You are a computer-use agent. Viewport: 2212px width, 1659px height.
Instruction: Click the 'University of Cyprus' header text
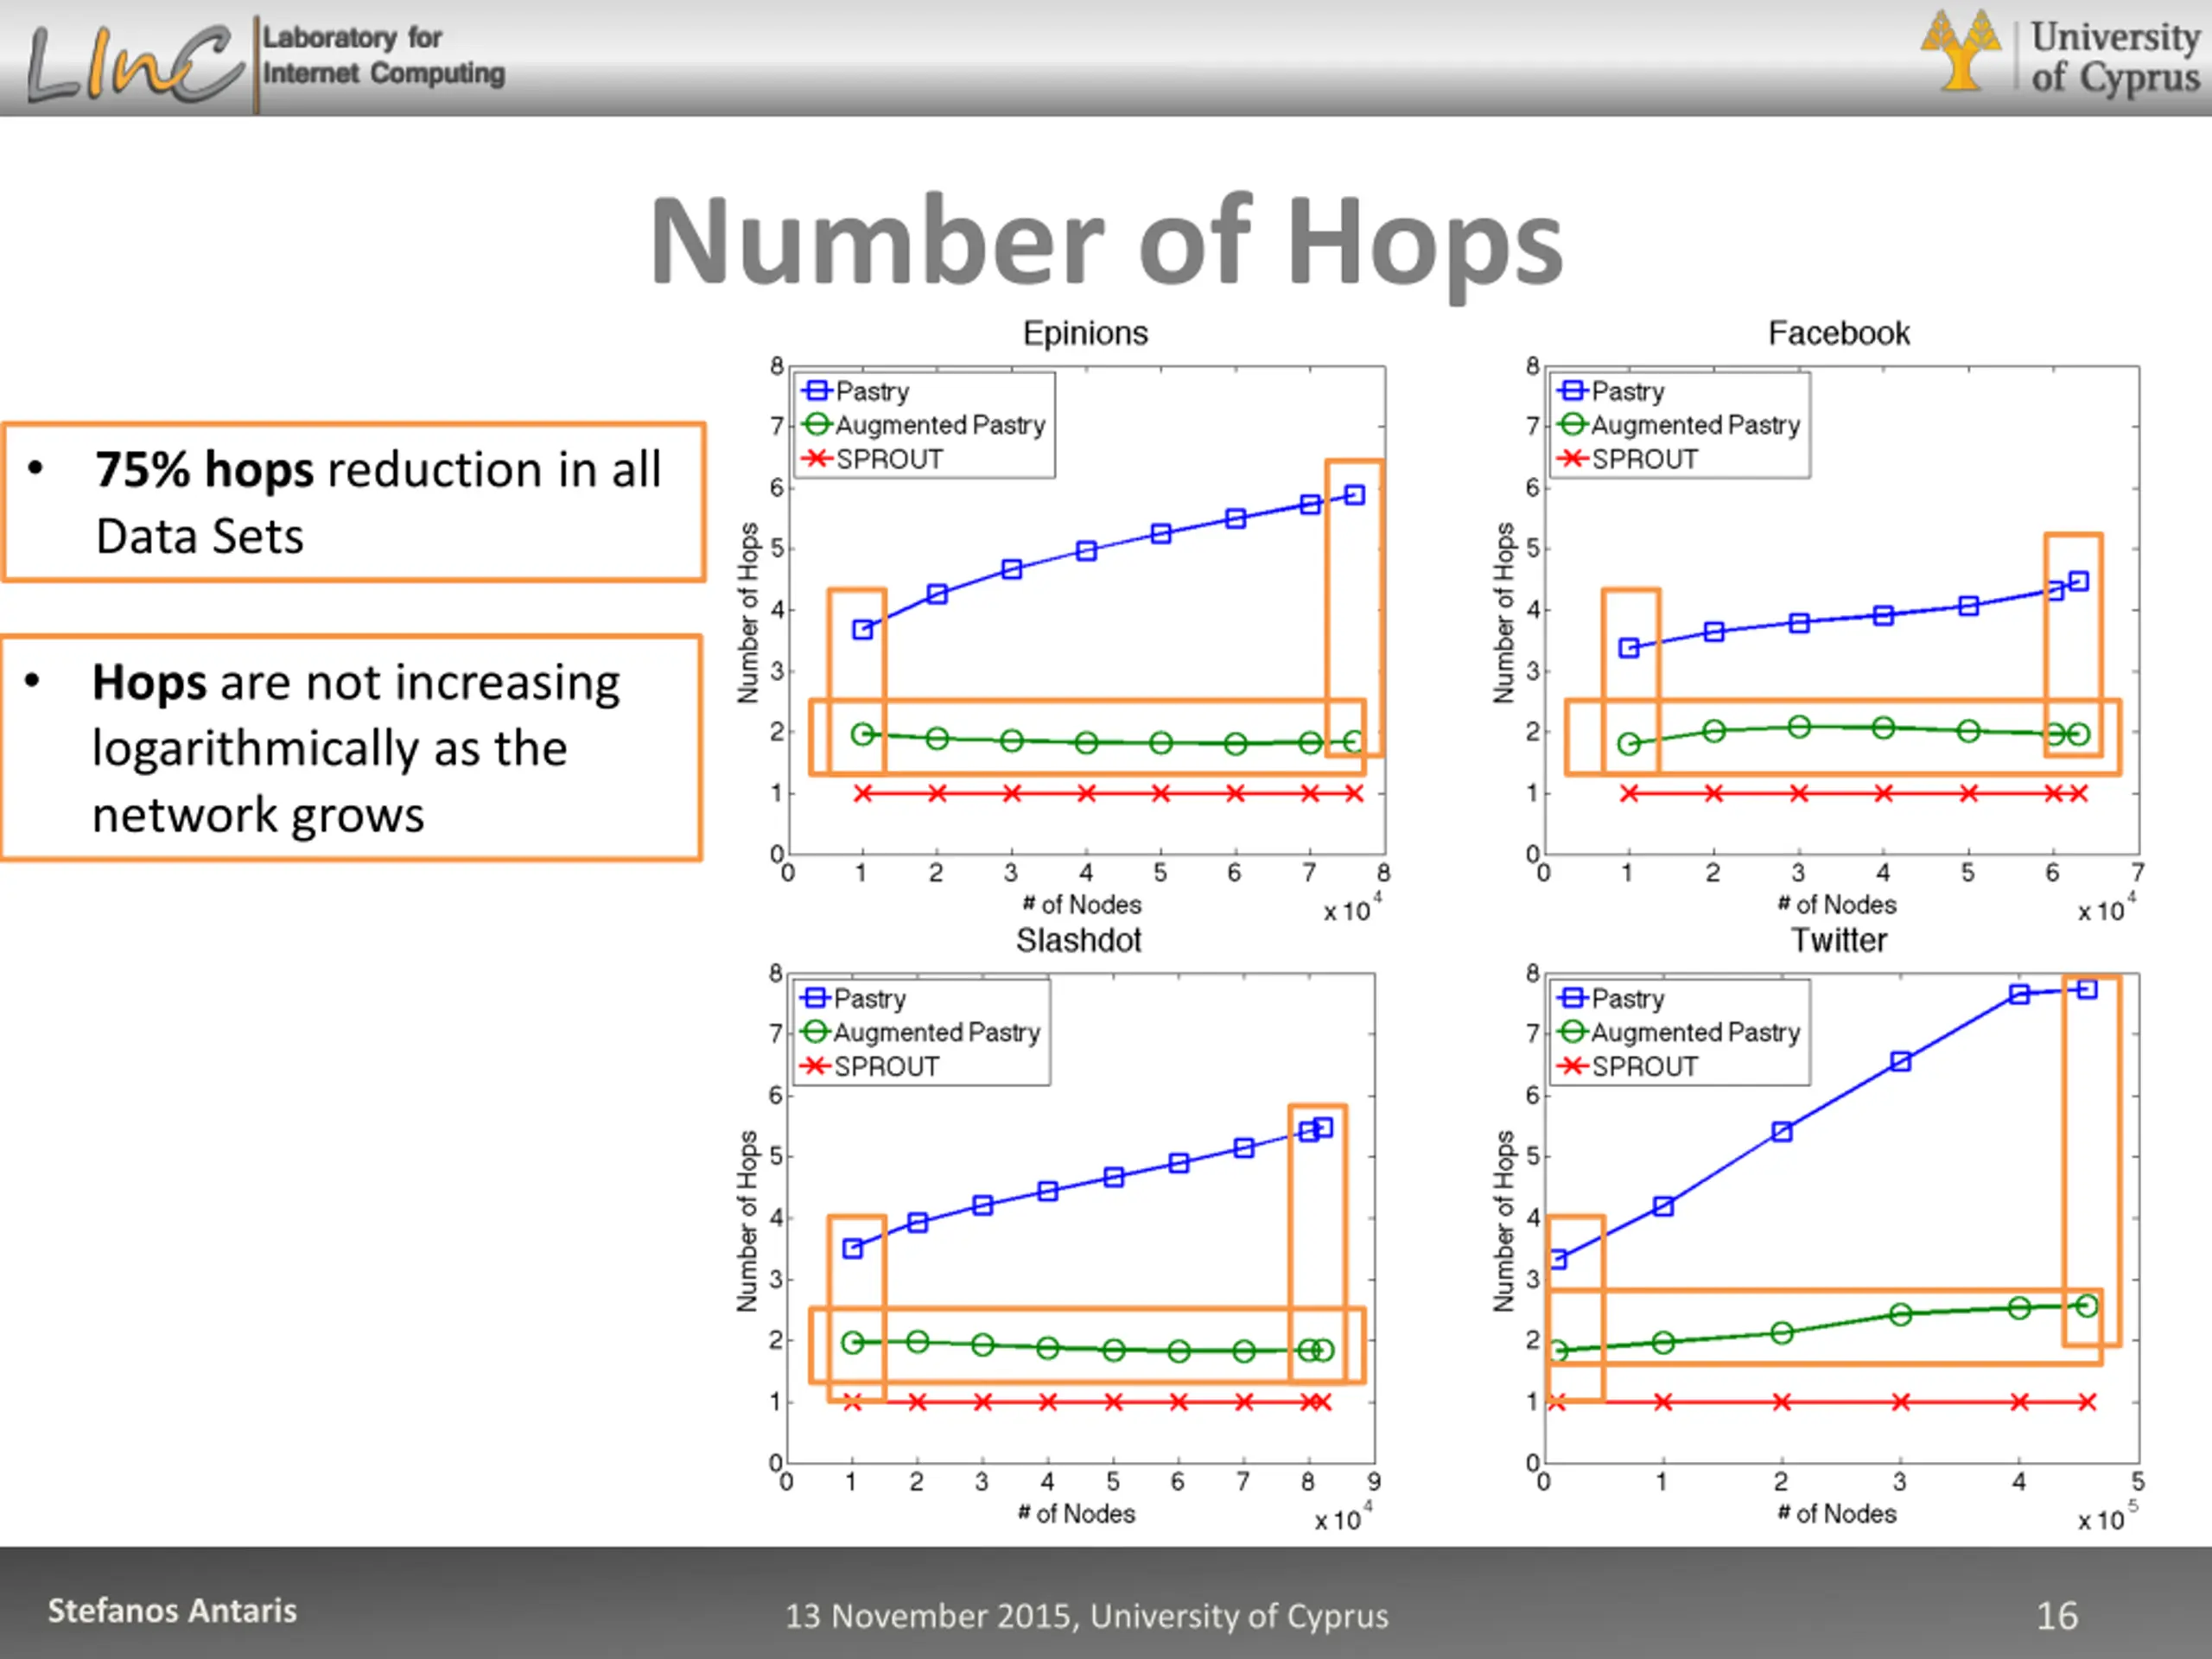[2115, 56]
